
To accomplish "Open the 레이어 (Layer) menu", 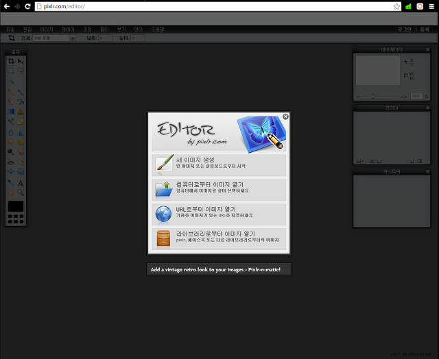I will point(68,29).
